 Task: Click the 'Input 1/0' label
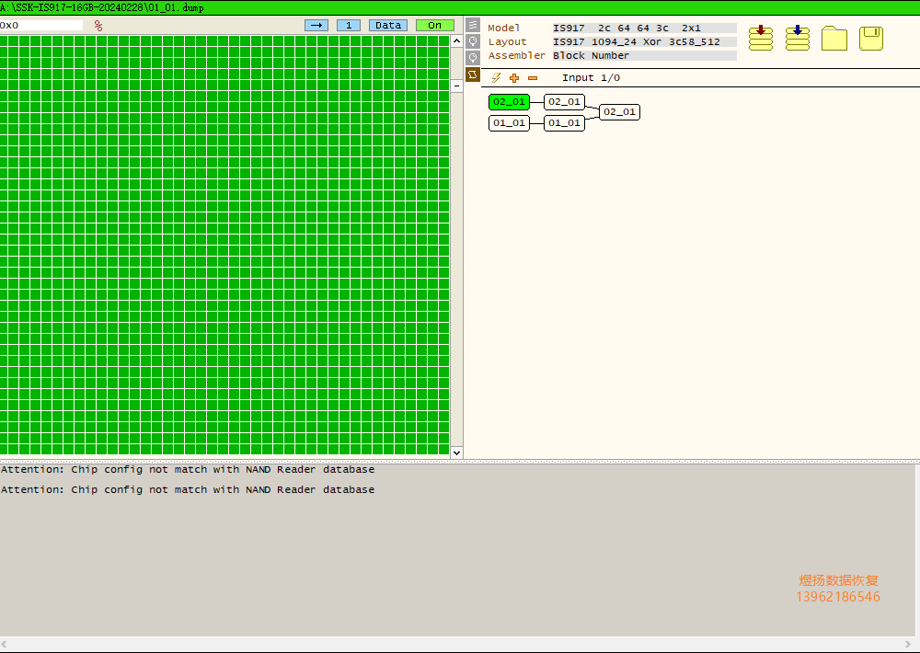(591, 78)
